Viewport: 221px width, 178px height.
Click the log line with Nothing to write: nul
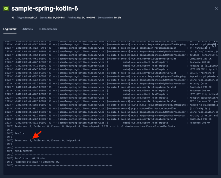click(x=112, y=116)
